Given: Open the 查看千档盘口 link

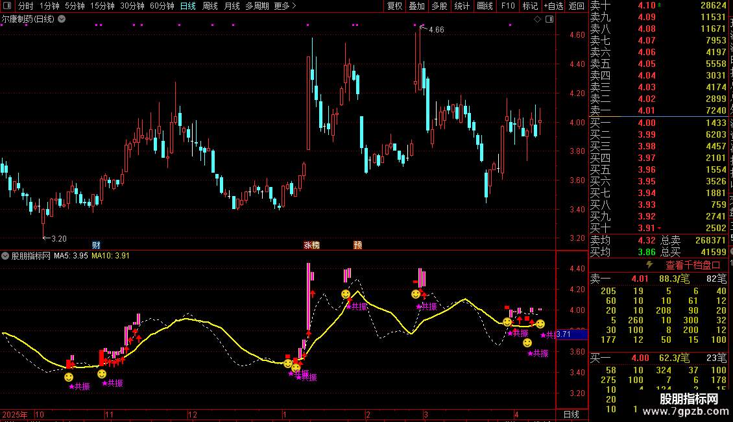Looking at the screenshot, I should tap(693, 266).
